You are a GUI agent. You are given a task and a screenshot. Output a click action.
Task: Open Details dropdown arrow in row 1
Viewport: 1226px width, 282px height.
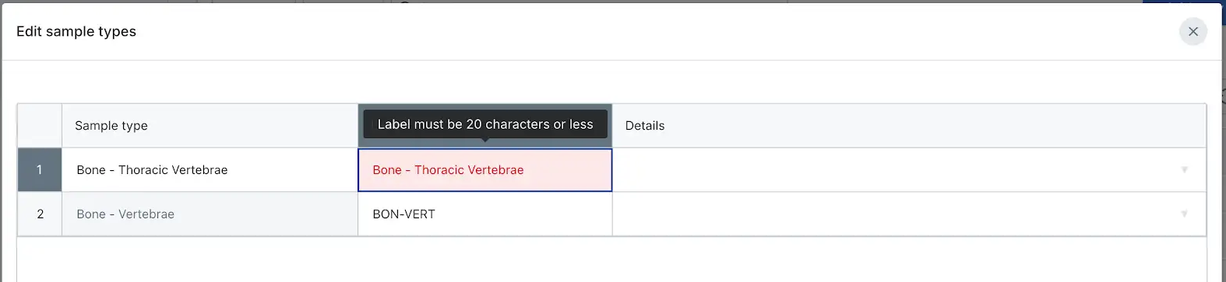[1184, 169]
